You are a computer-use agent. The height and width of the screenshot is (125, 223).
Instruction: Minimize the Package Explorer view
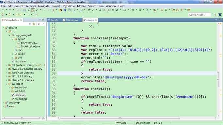[40, 20]
